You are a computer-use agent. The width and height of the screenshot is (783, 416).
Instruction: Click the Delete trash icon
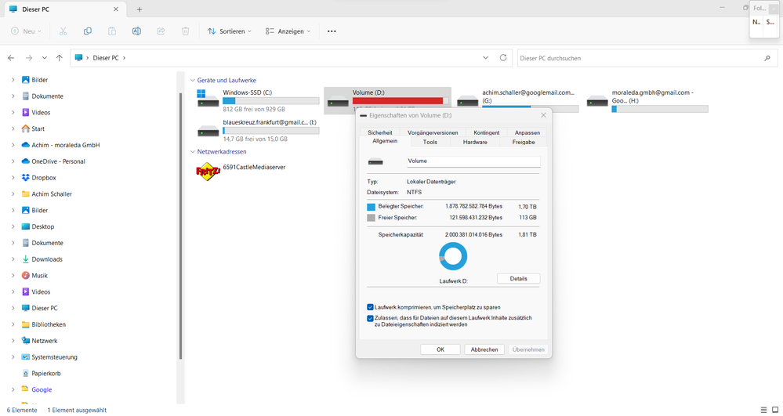click(185, 31)
